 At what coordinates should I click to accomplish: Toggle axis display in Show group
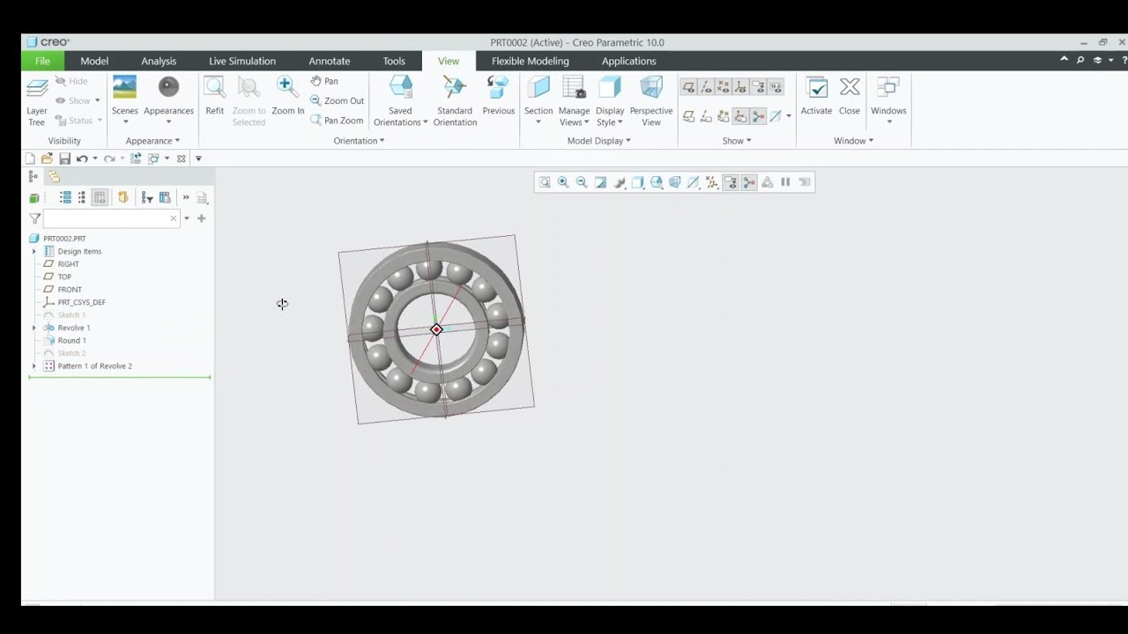point(706,87)
